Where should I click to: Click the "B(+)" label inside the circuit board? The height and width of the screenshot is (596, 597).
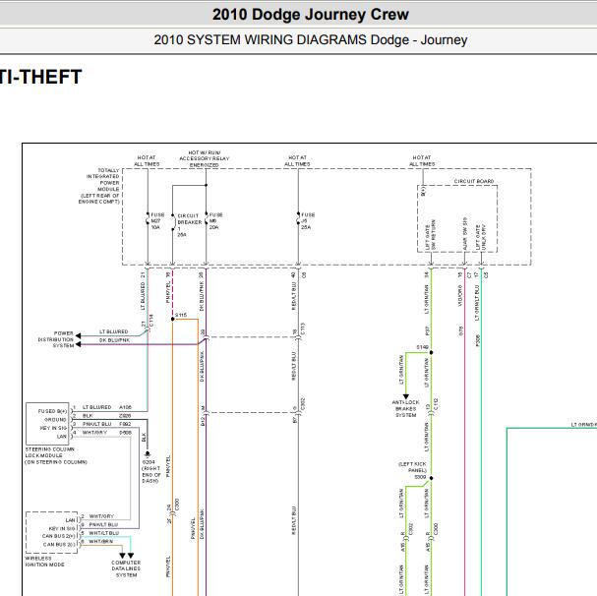pos(423,192)
